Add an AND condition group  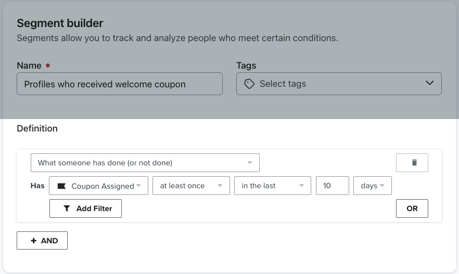[x=42, y=241]
